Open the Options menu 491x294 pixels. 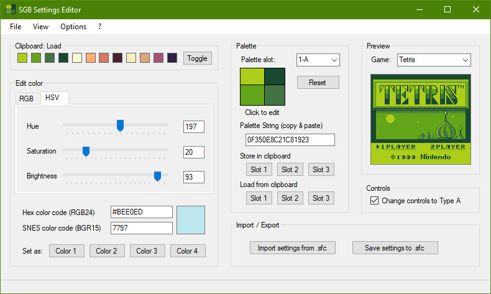(x=73, y=27)
